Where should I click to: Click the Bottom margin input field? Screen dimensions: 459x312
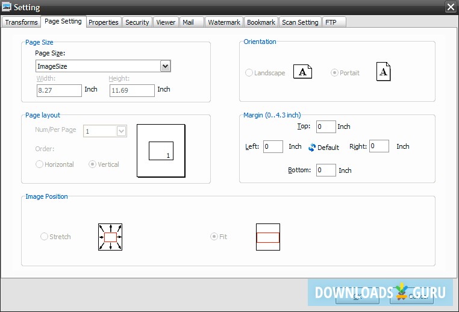click(x=326, y=170)
